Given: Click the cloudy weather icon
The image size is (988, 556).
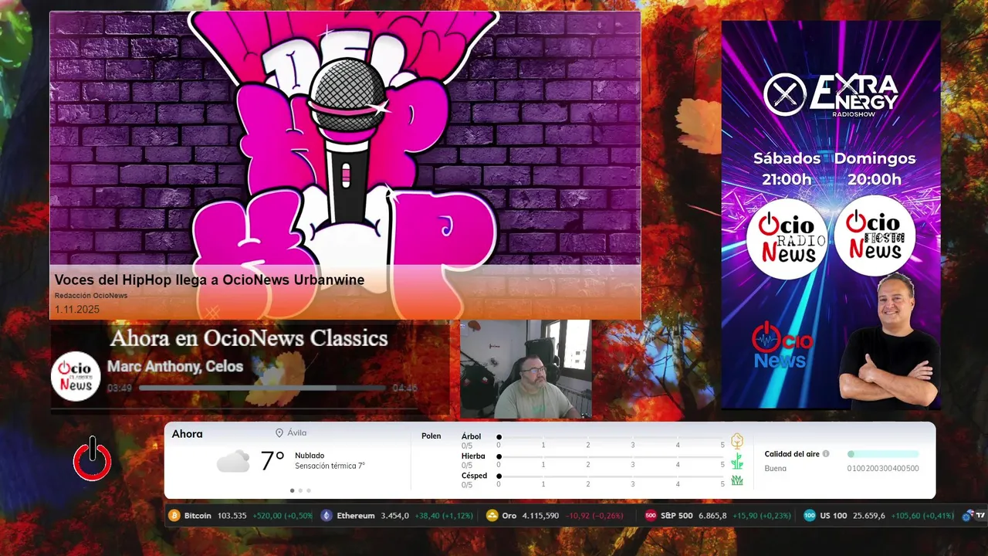Looking at the screenshot, I should tap(233, 461).
